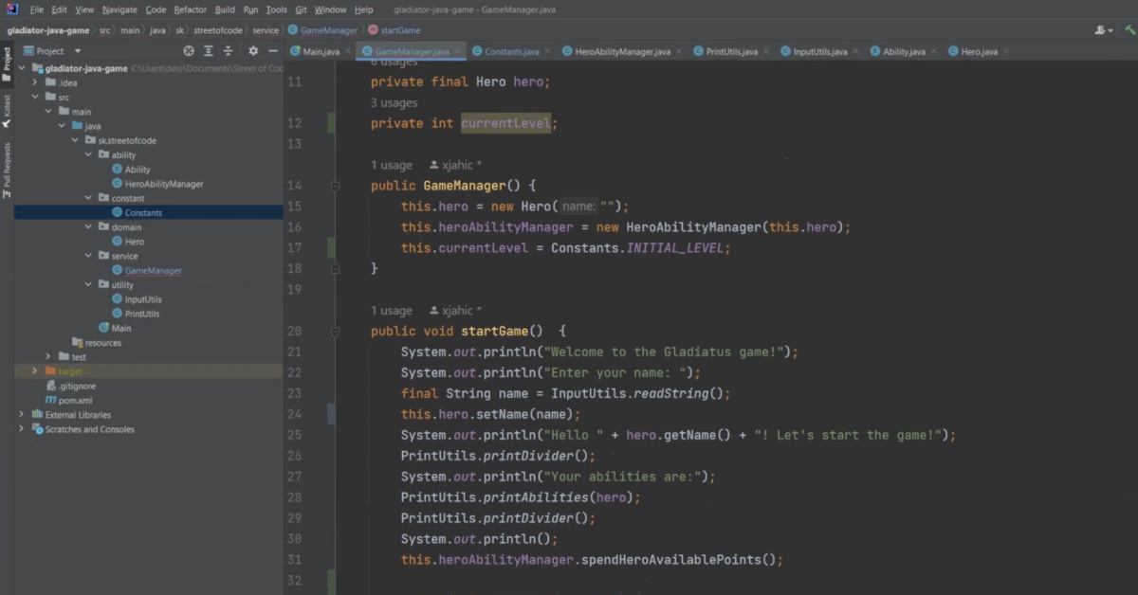Hide the Project tool window with minus icon
This screenshot has height=595, width=1138.
(273, 51)
